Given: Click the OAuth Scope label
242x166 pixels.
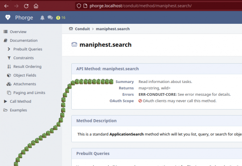Looking at the screenshot, I should tap(121, 101).
